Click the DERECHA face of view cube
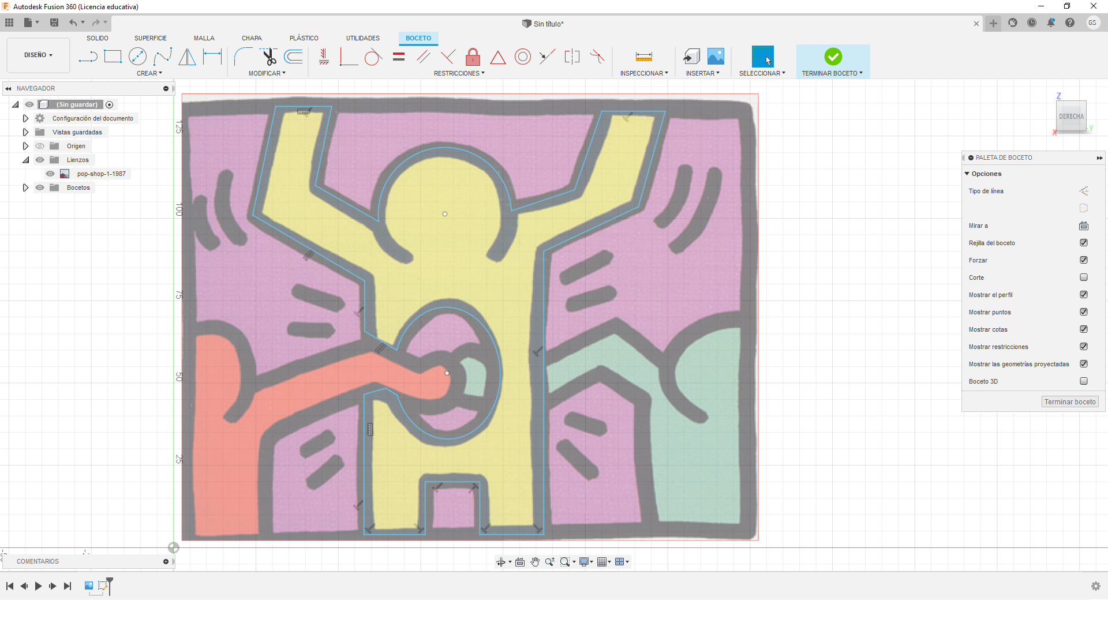The width and height of the screenshot is (1108, 623). [x=1071, y=117]
